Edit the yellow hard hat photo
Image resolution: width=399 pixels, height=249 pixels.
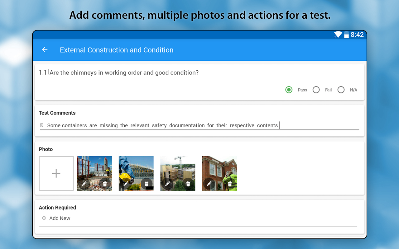(x=126, y=184)
